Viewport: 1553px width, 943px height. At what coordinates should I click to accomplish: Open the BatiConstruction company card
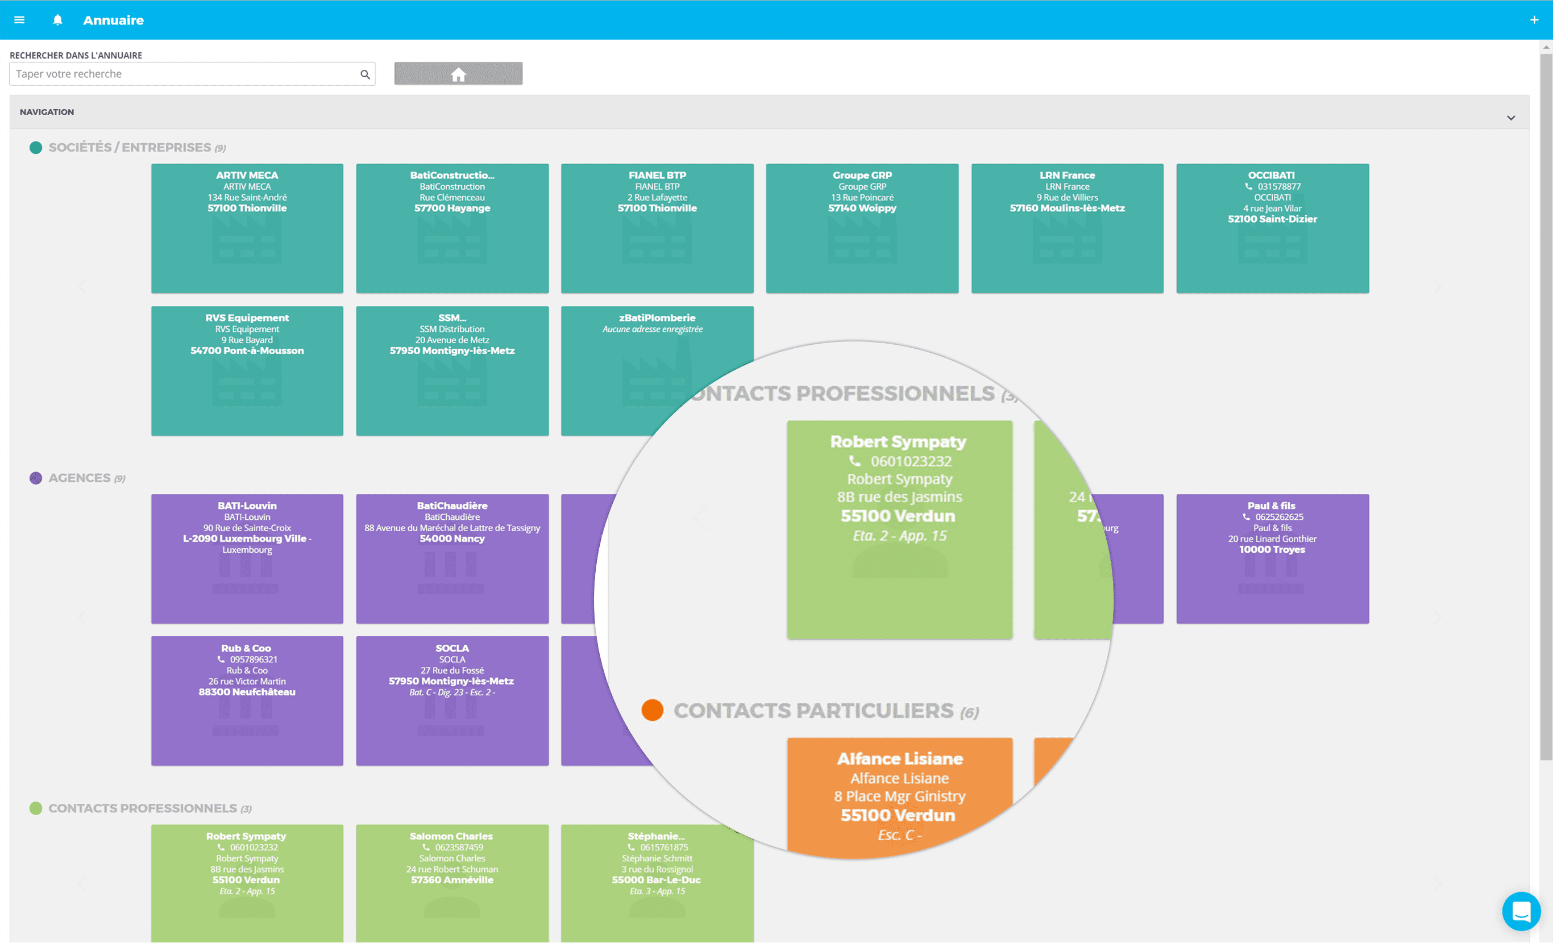click(452, 229)
